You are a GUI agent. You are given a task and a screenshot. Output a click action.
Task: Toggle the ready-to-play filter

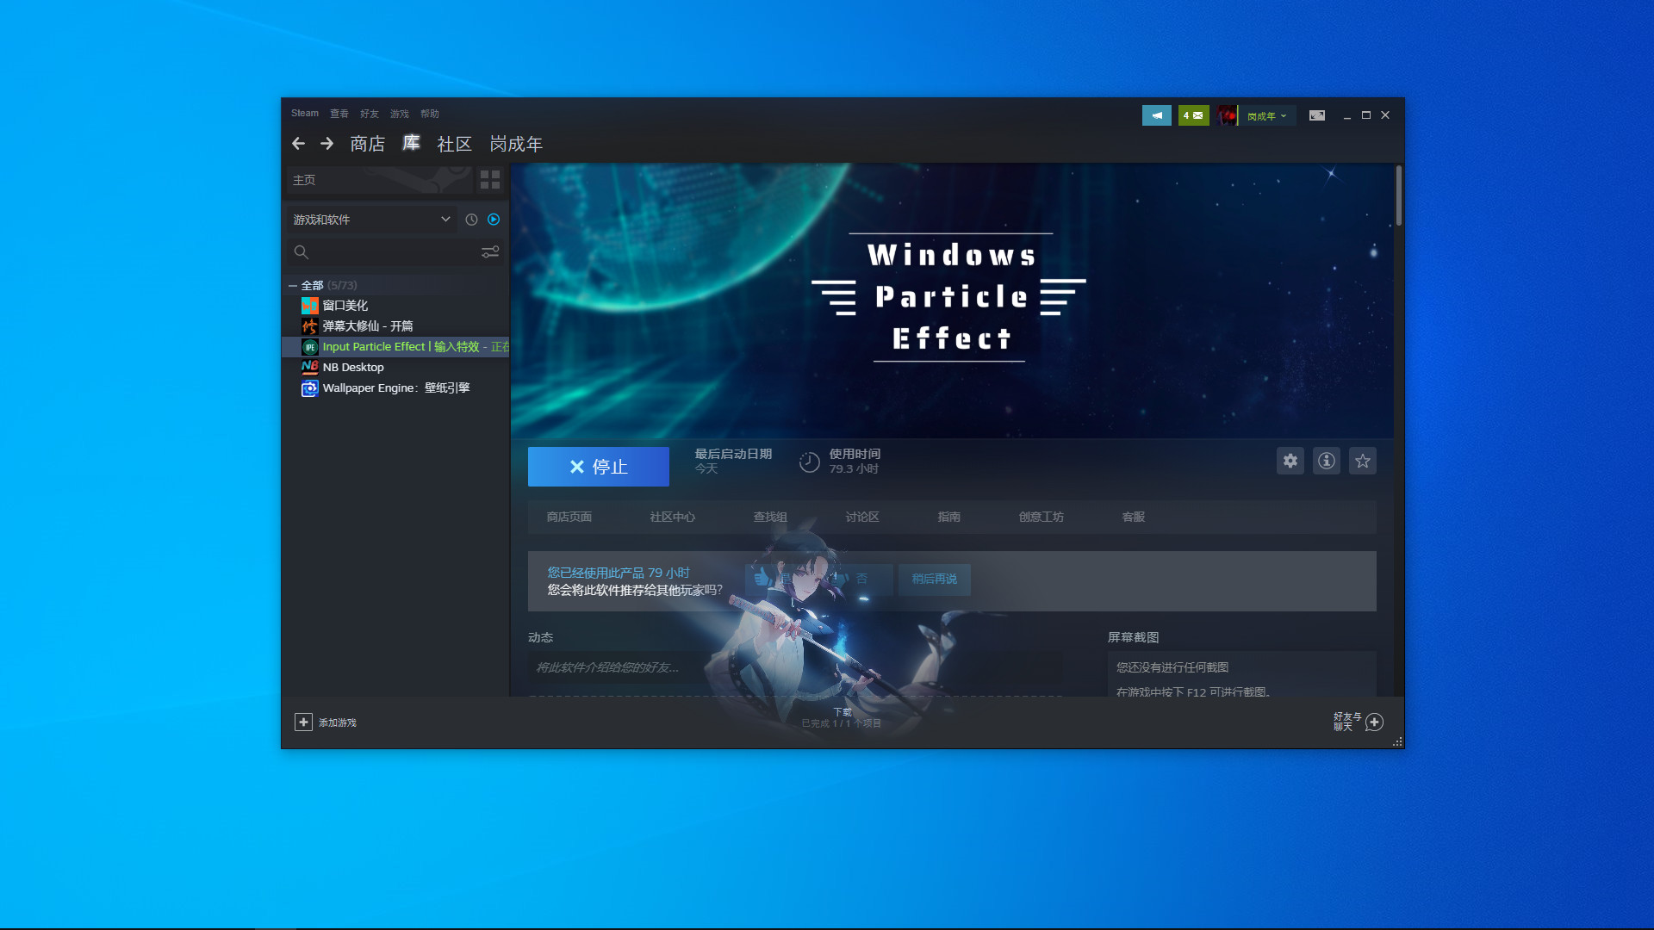494,220
